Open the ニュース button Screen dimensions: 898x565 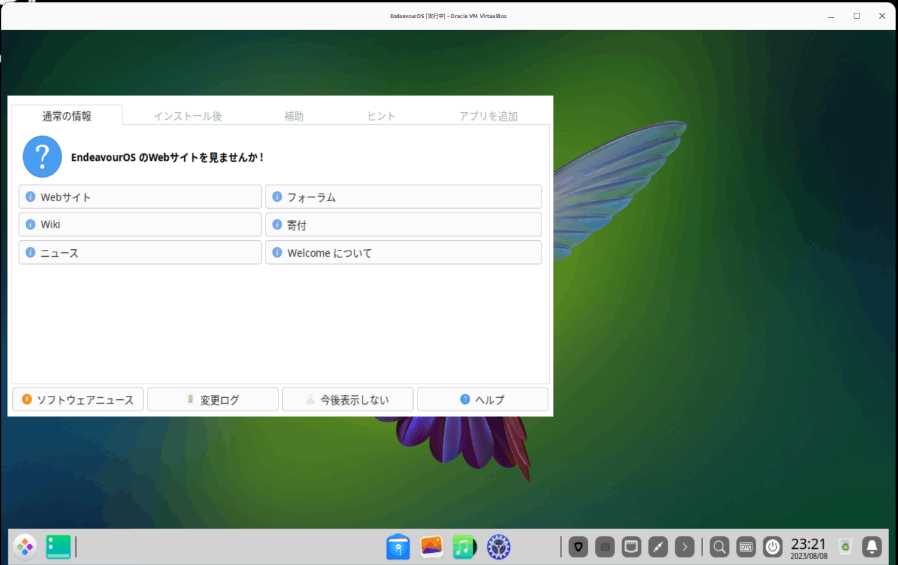(x=140, y=252)
